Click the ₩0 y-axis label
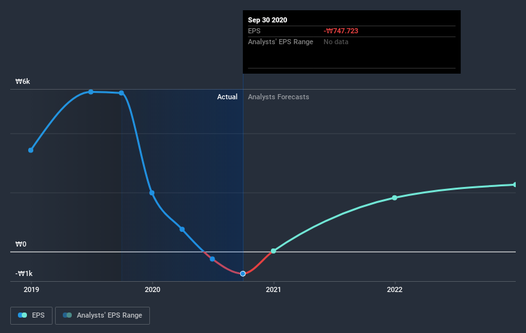 [x=21, y=244]
